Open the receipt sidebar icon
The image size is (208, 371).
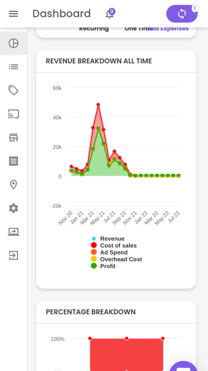click(x=14, y=161)
